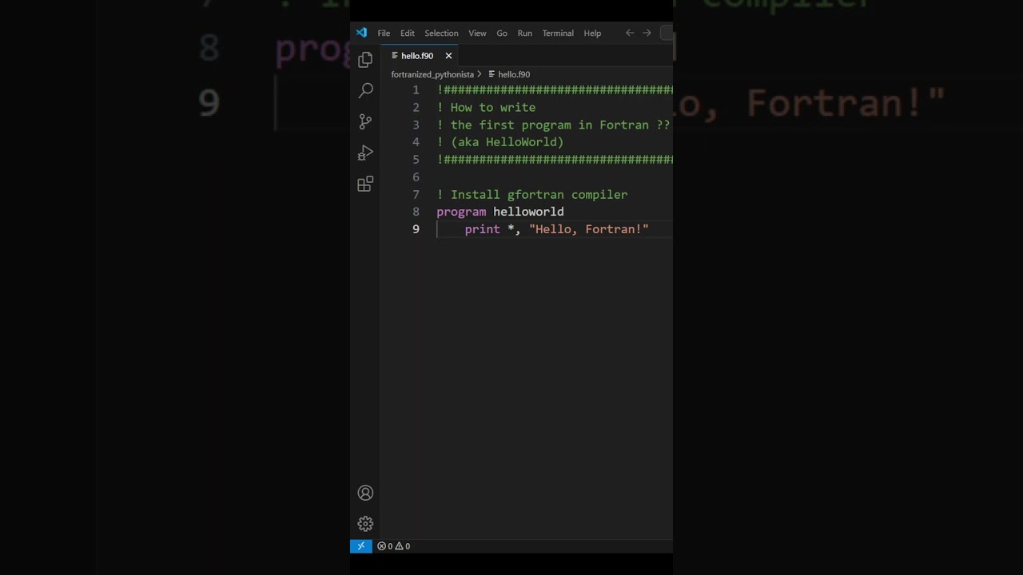Click the command center search box in the title bar
This screenshot has height=575, width=1023.
click(667, 33)
